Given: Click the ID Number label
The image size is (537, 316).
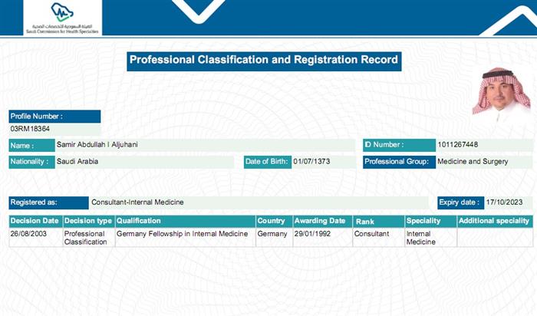Looking at the screenshot, I should [x=399, y=145].
